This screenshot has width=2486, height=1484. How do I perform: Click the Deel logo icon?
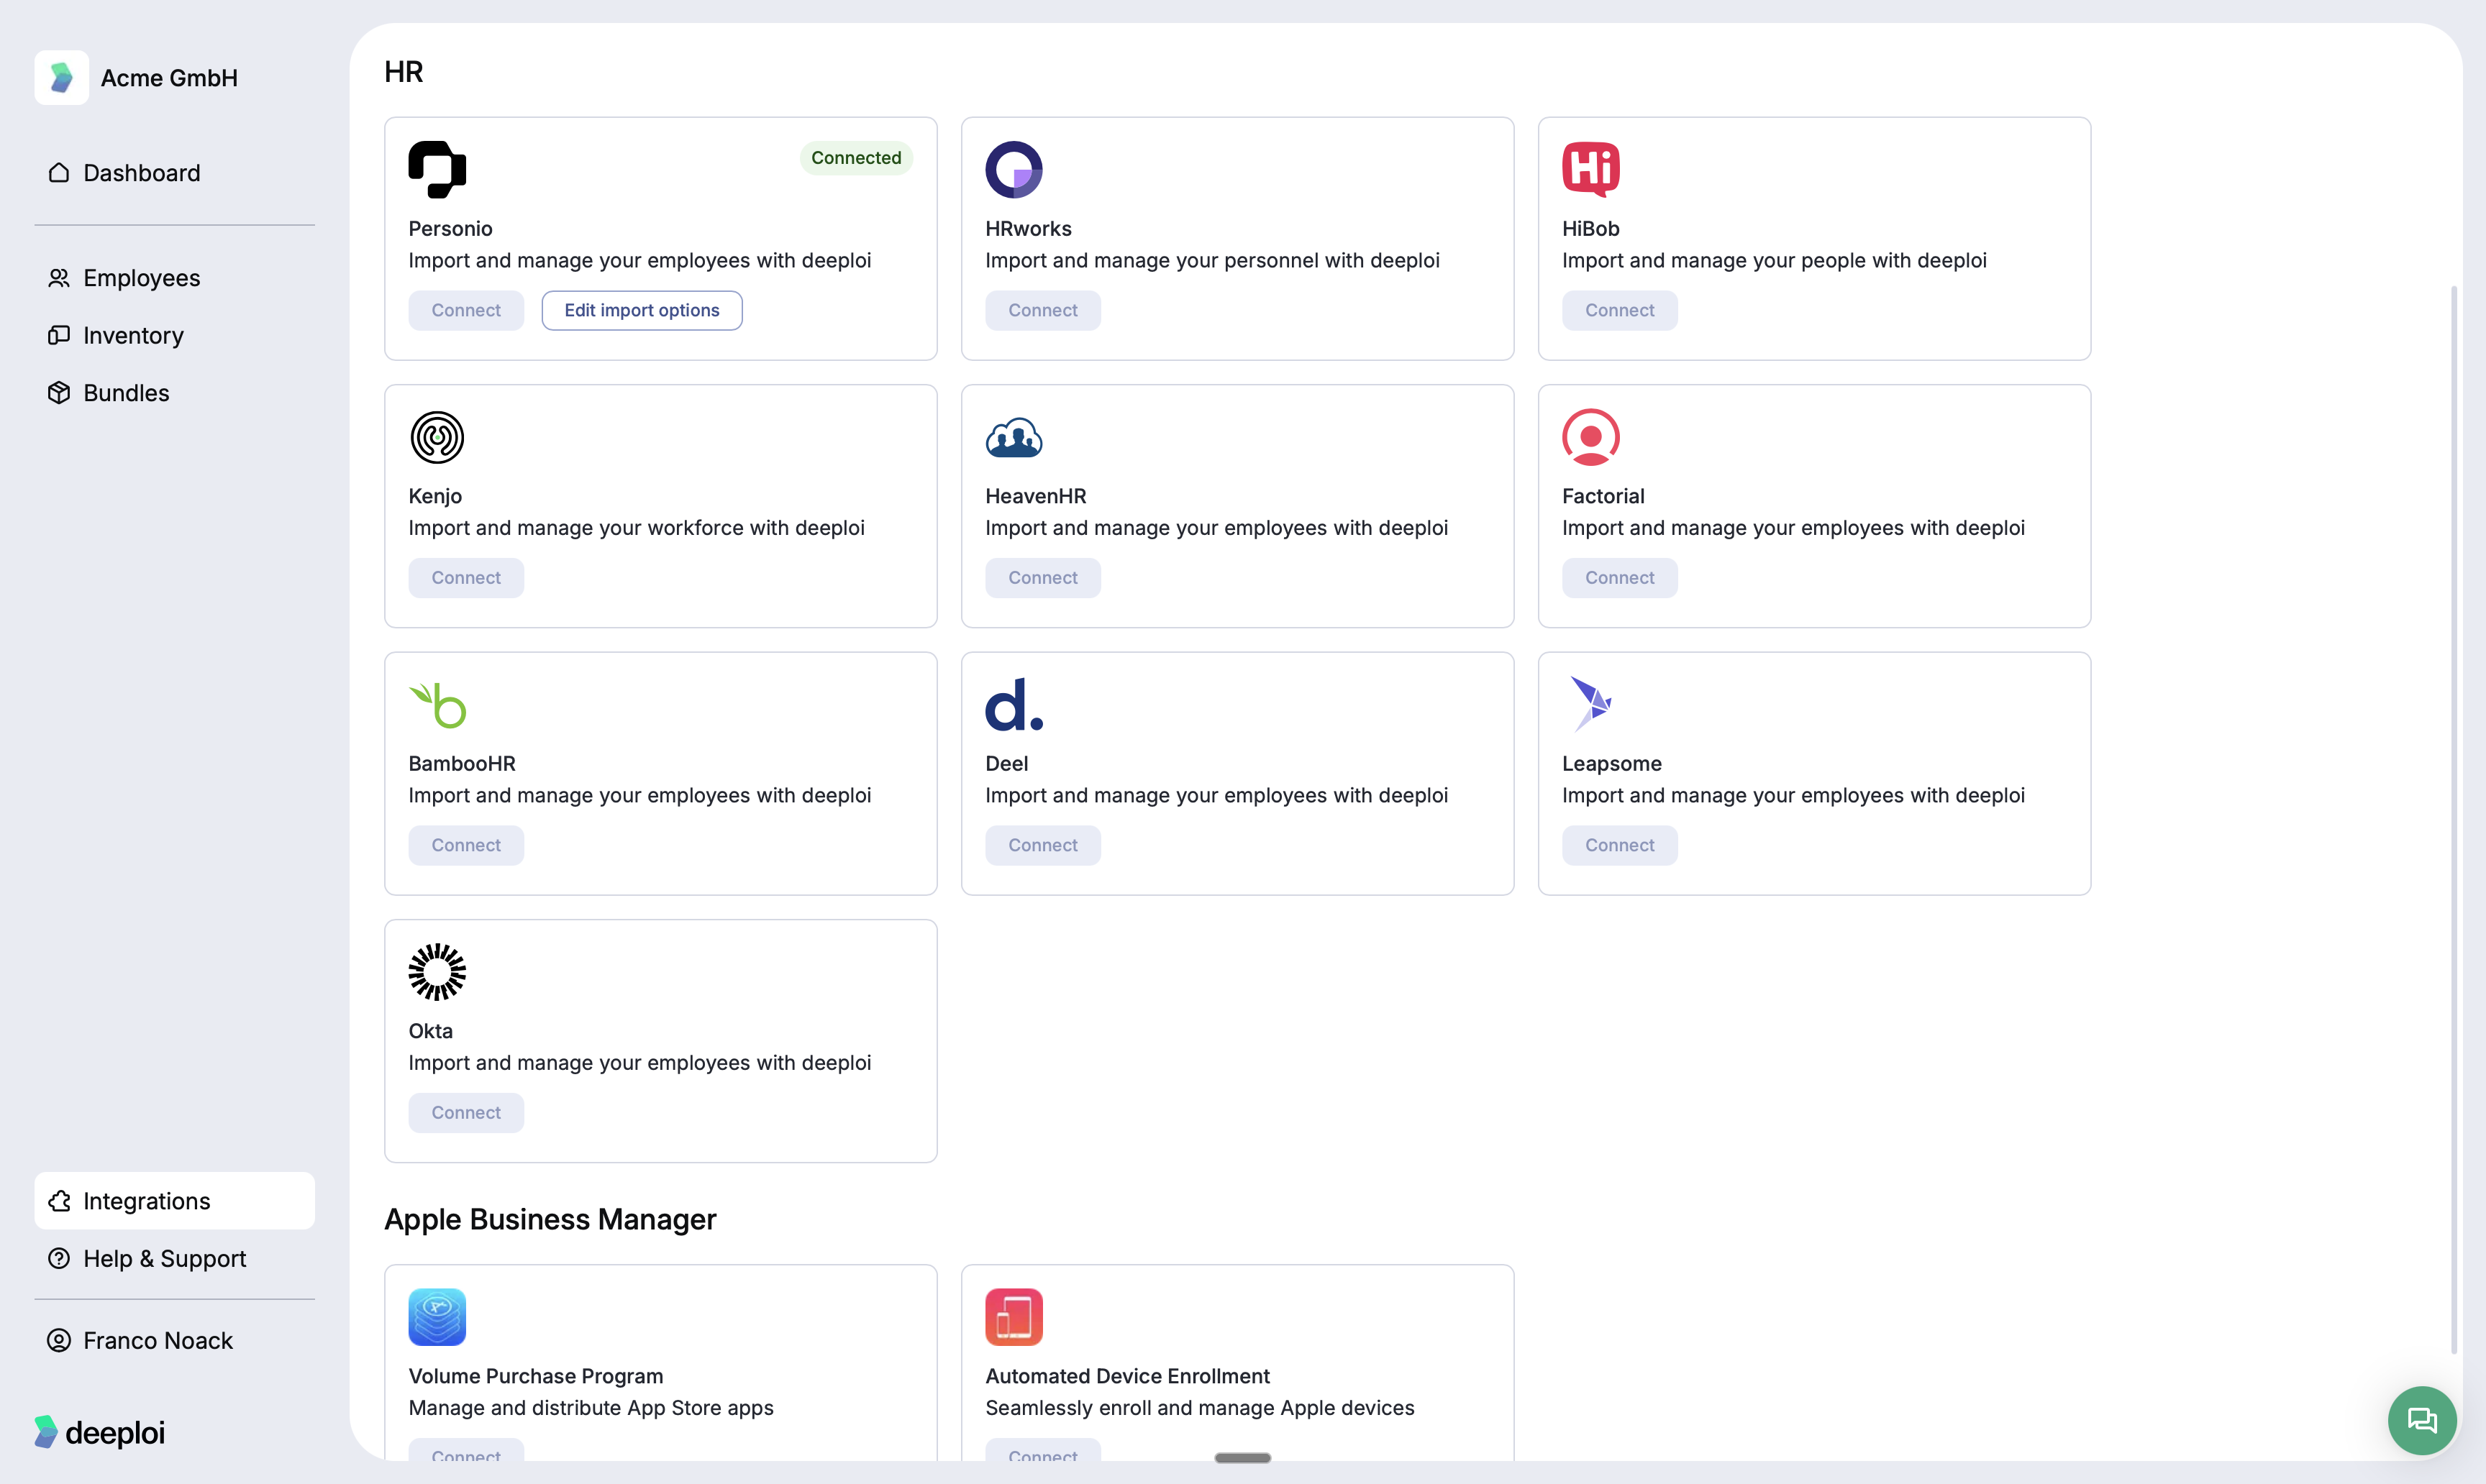click(1014, 705)
